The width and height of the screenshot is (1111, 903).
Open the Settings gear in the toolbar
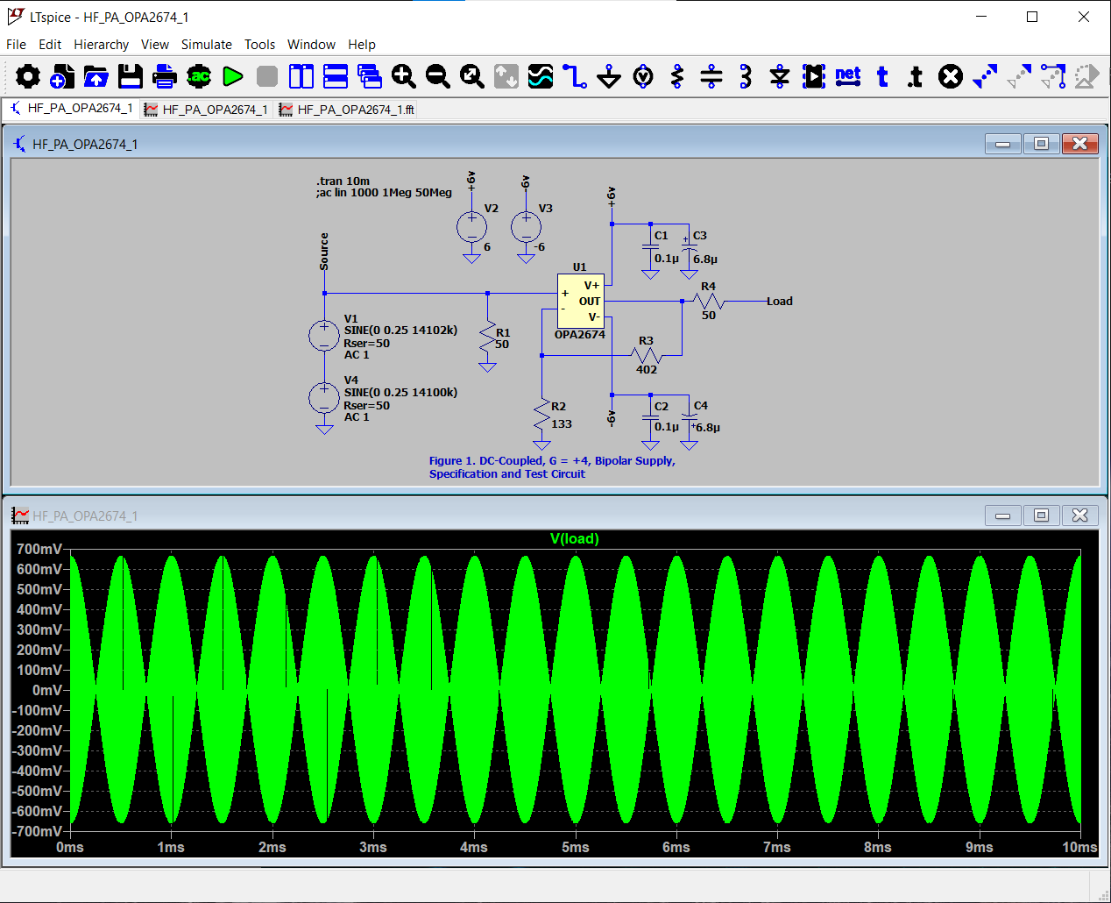click(28, 77)
